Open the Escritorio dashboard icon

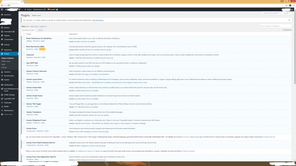pos(2,14)
